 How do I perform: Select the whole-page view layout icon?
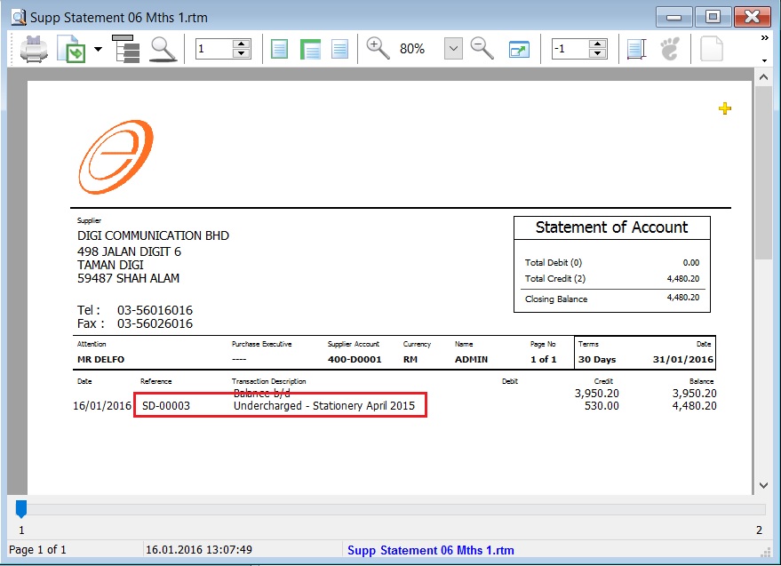point(279,48)
